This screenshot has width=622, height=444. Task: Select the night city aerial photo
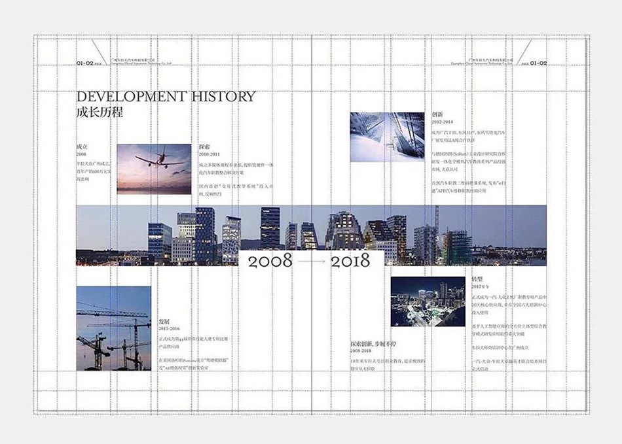tap(428, 301)
